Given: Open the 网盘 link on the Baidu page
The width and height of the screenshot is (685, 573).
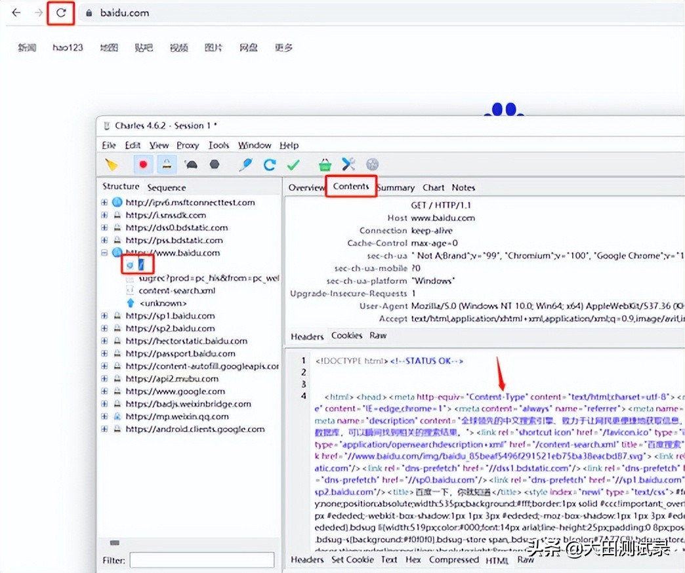Looking at the screenshot, I should (x=249, y=47).
